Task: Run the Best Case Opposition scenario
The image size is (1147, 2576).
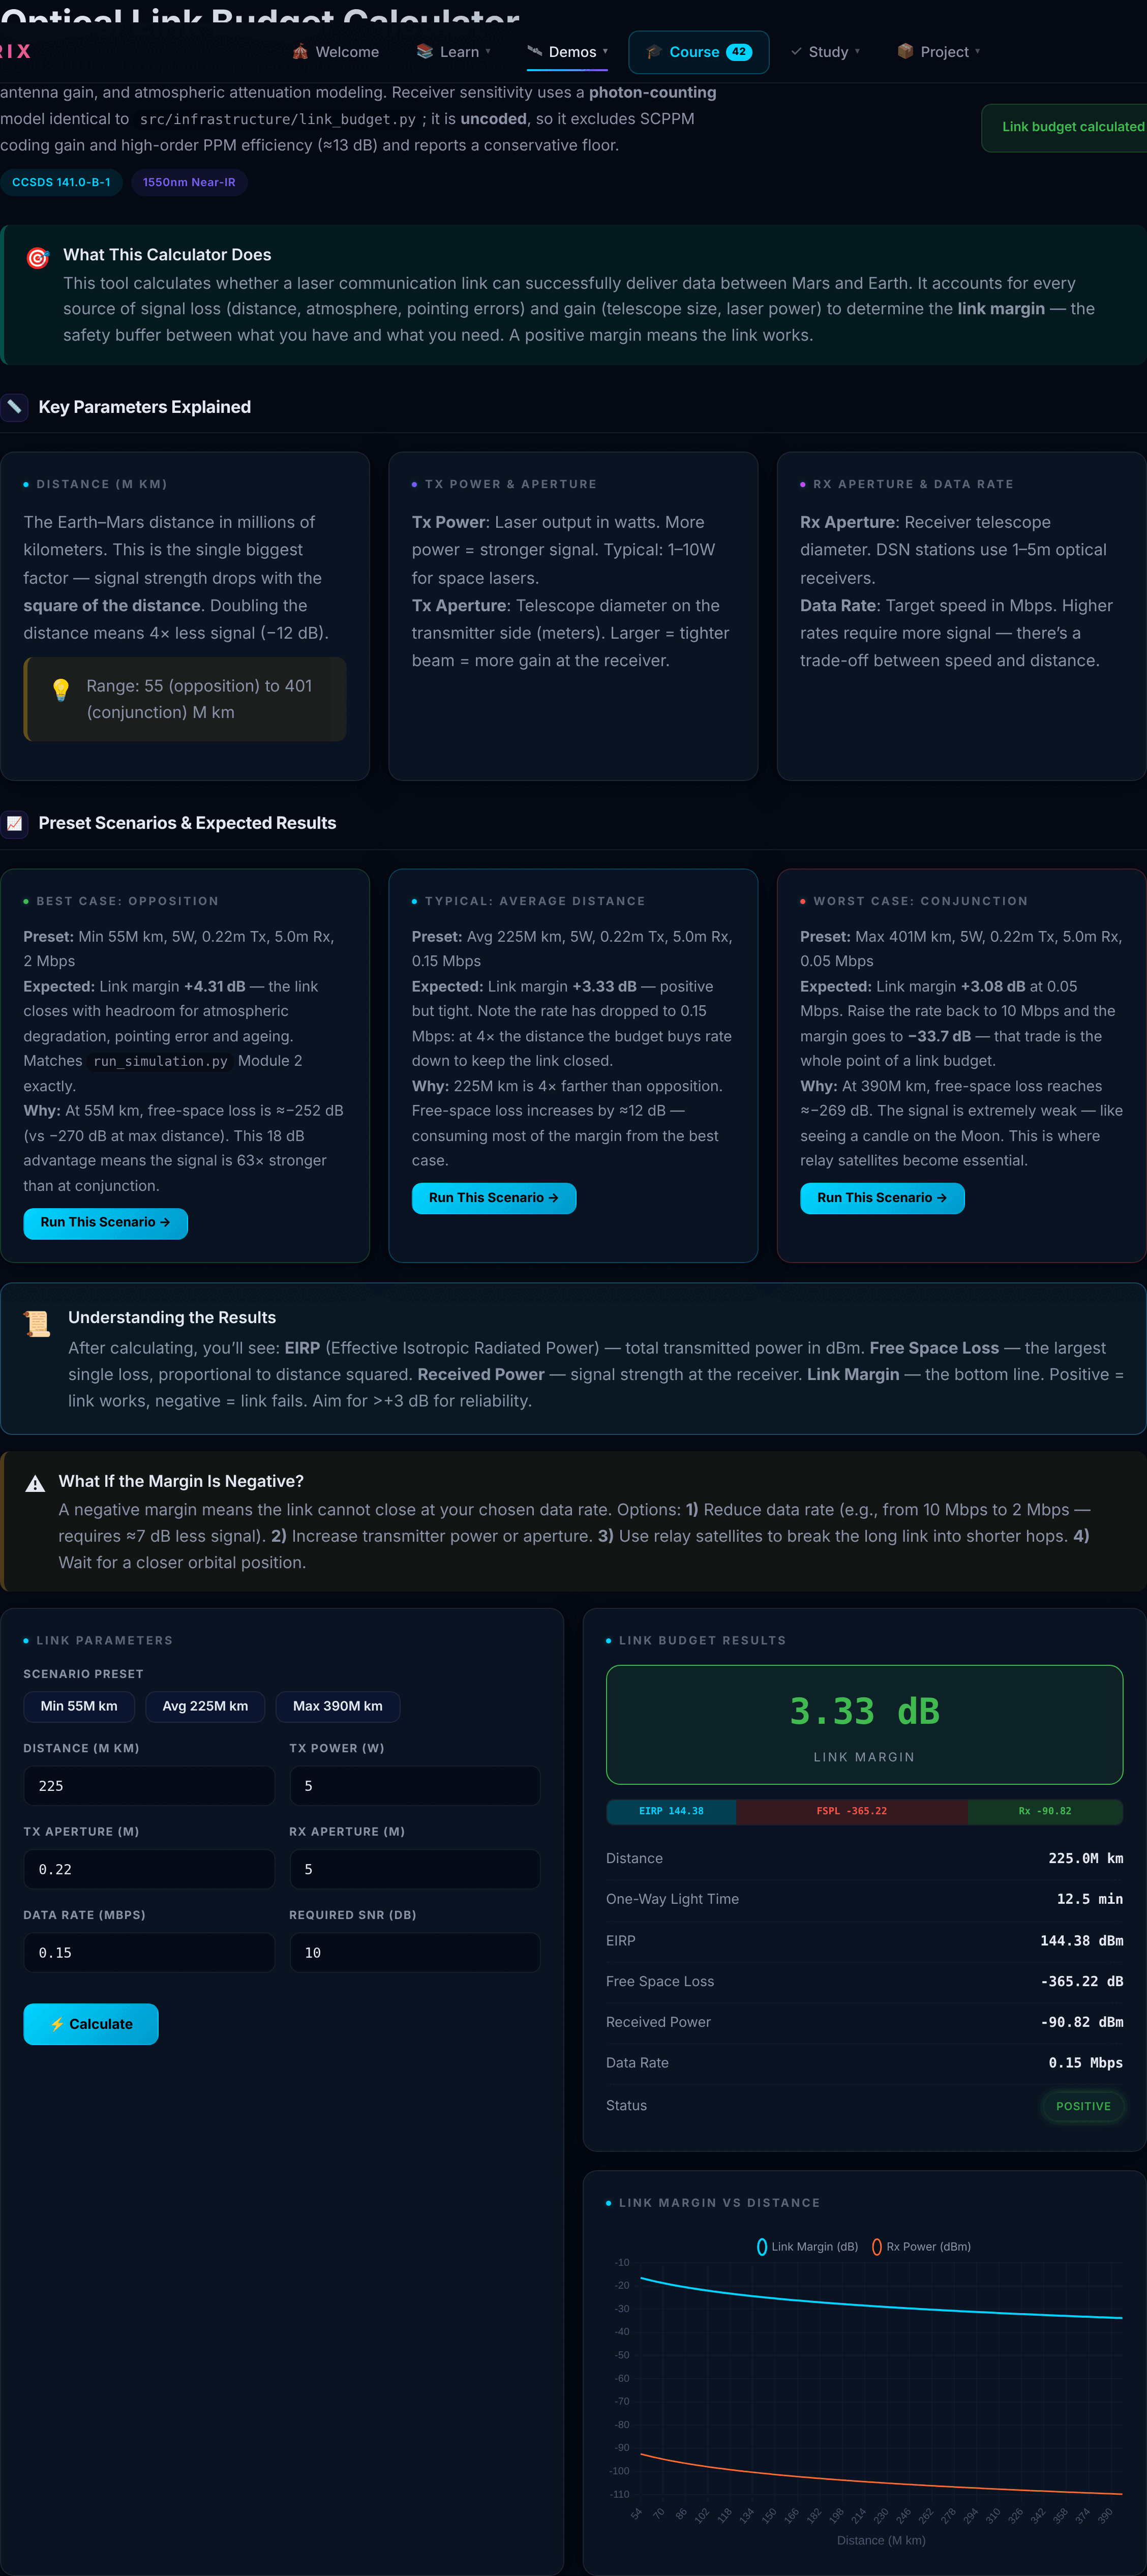Action: pyautogui.click(x=105, y=1222)
